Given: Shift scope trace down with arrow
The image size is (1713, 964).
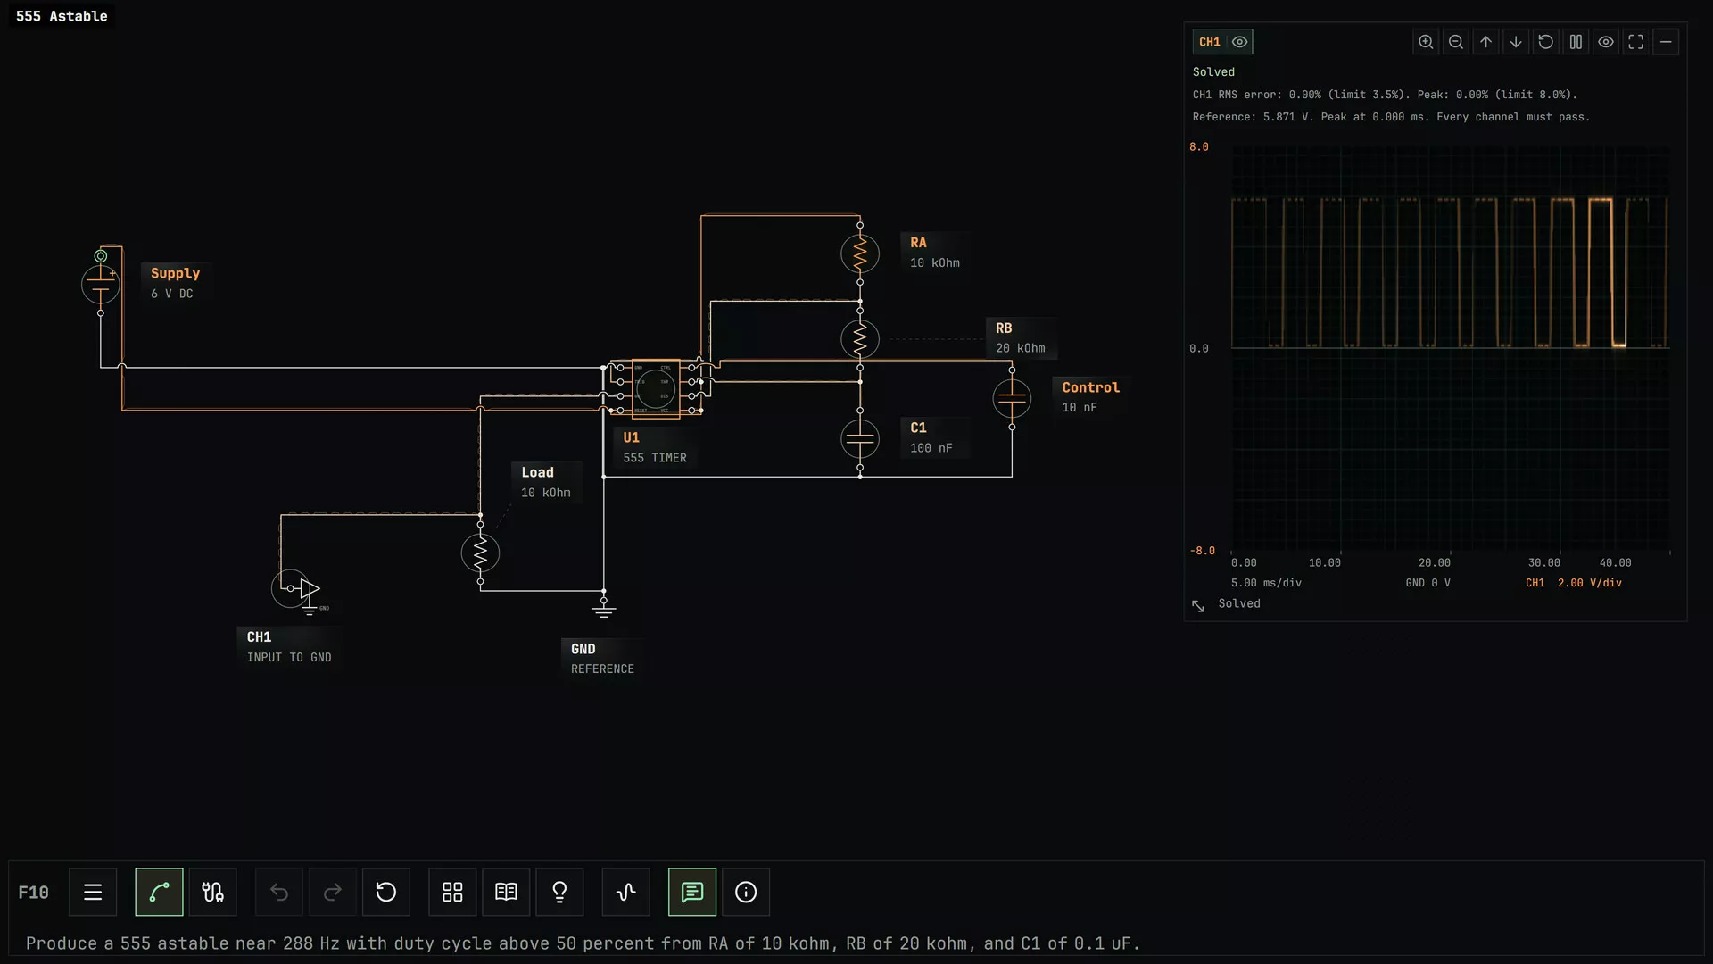Looking at the screenshot, I should (1516, 42).
